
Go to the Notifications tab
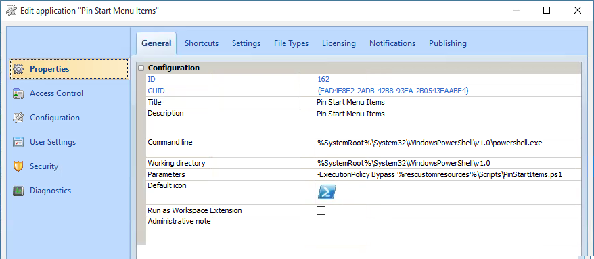(392, 43)
